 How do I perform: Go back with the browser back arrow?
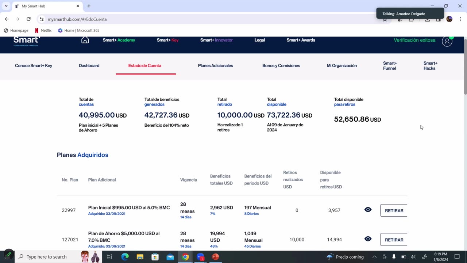[7, 19]
